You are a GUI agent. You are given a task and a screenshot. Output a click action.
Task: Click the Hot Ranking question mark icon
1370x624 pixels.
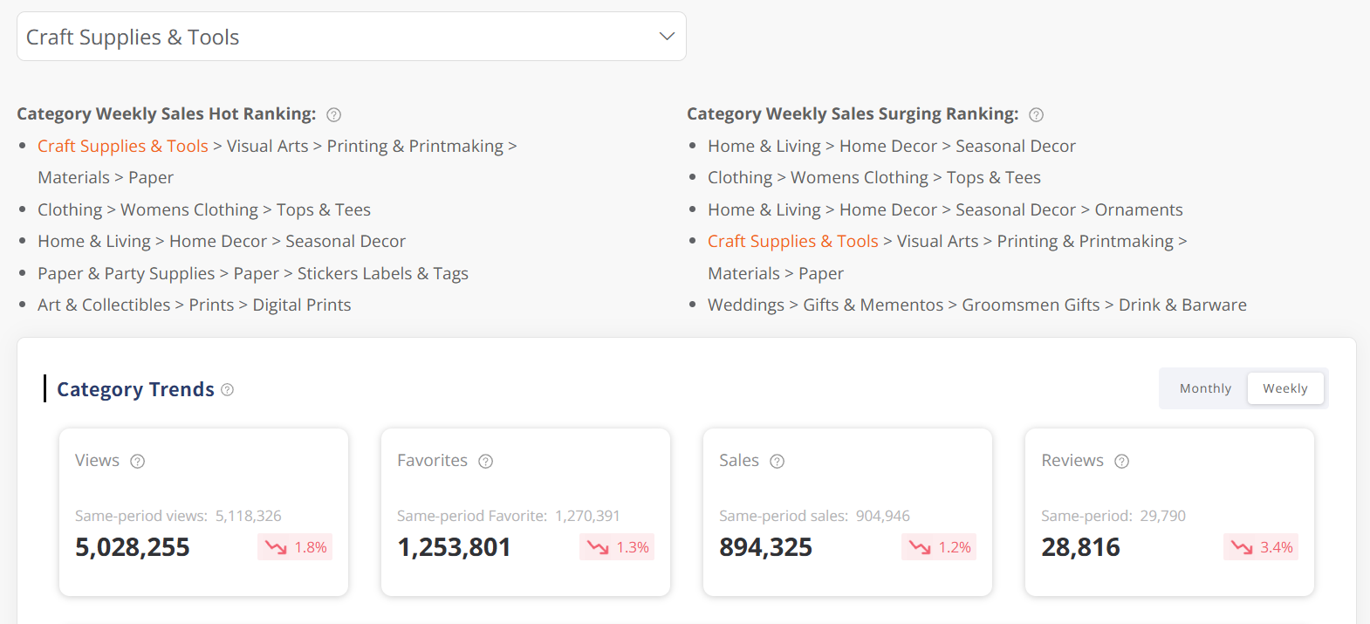point(334,114)
